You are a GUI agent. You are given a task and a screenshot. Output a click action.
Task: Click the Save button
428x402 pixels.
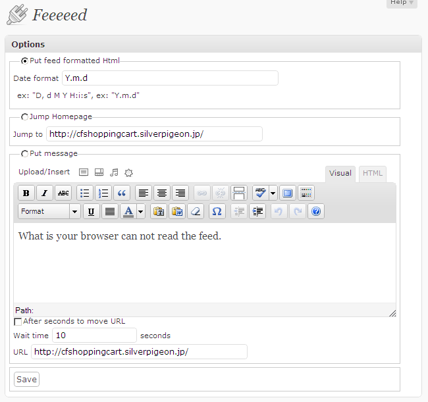(x=26, y=380)
